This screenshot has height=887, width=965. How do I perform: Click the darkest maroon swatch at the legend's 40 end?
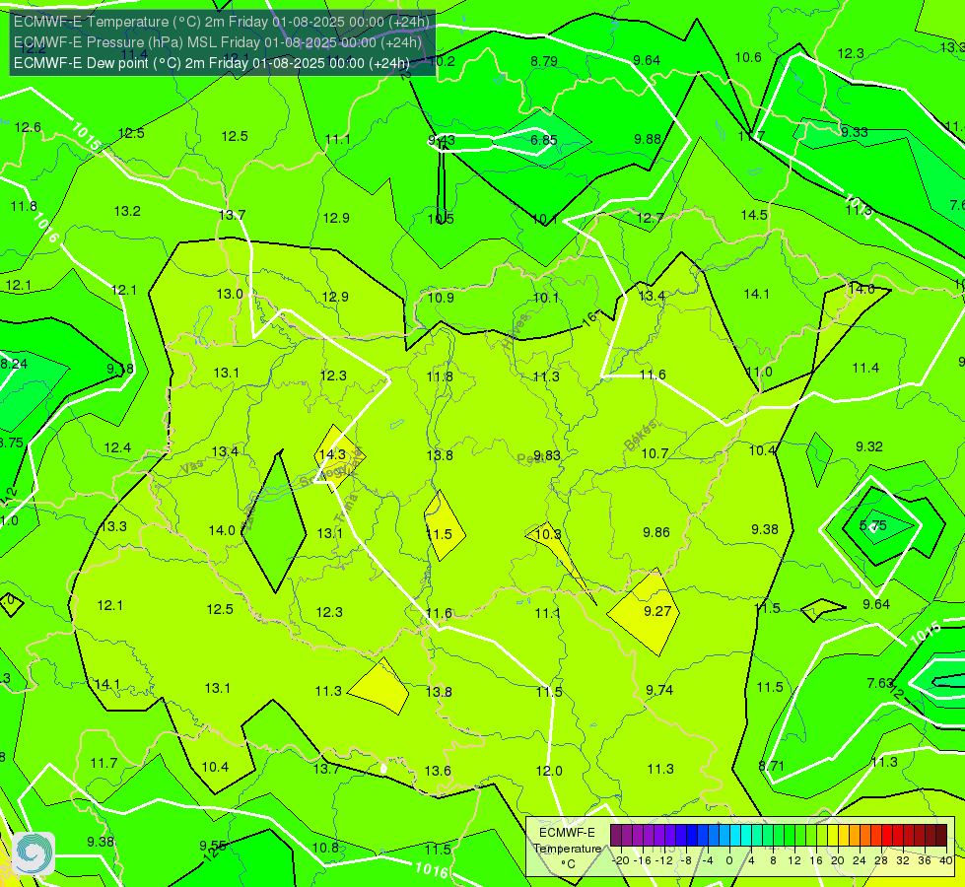(x=941, y=836)
